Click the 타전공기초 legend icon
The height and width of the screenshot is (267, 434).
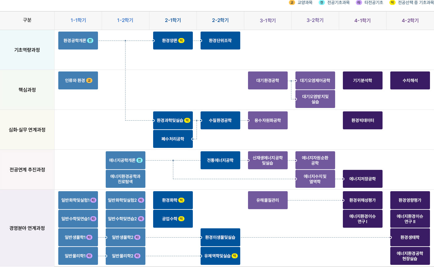(359, 2)
